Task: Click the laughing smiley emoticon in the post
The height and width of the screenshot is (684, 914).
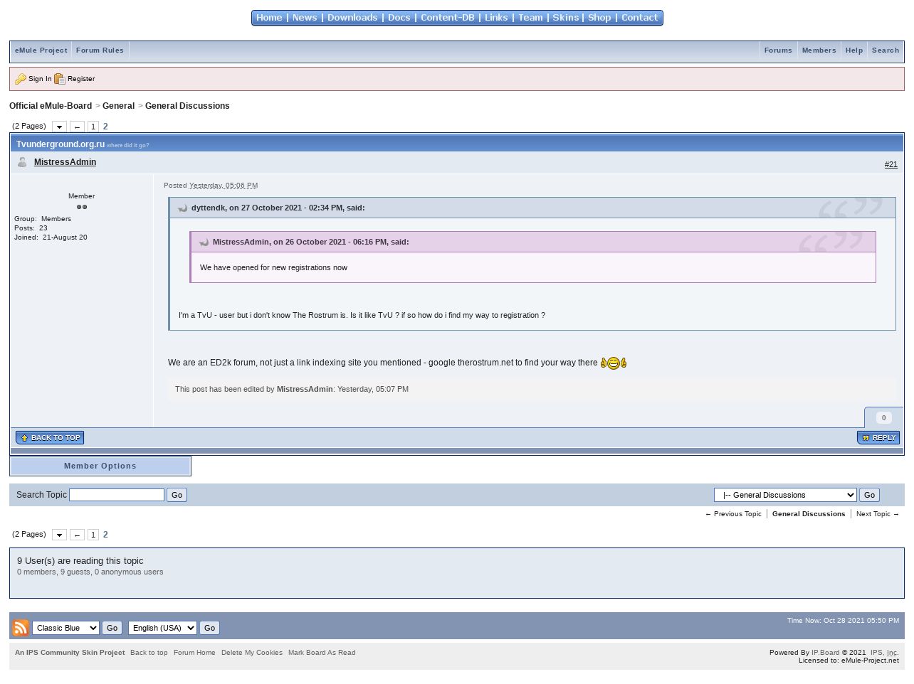Action: pyautogui.click(x=614, y=363)
